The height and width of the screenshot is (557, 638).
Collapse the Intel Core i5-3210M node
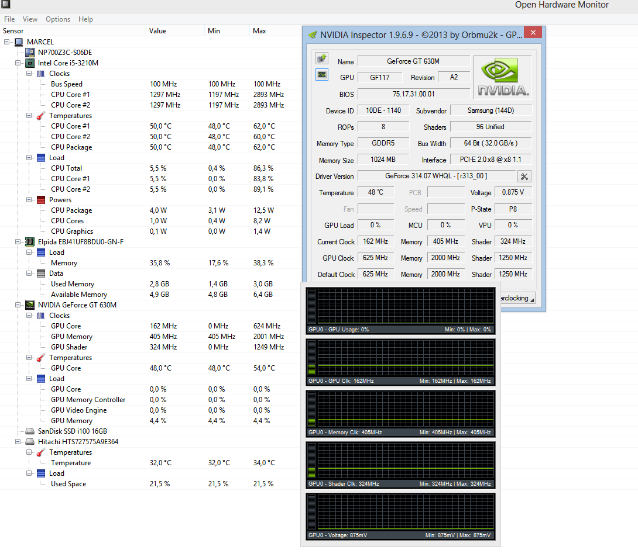[18, 63]
